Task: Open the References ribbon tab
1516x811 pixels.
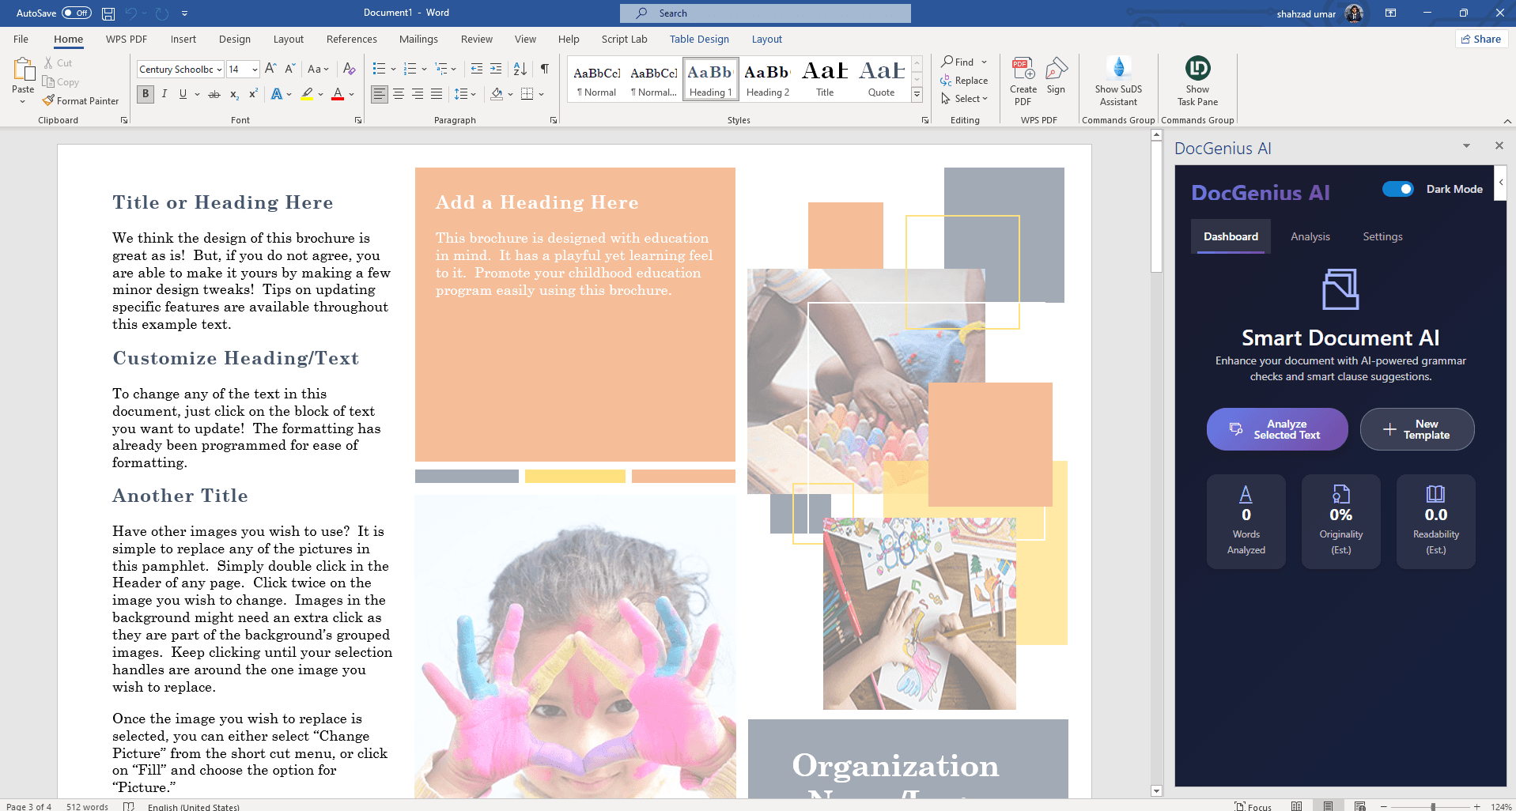Action: click(352, 39)
